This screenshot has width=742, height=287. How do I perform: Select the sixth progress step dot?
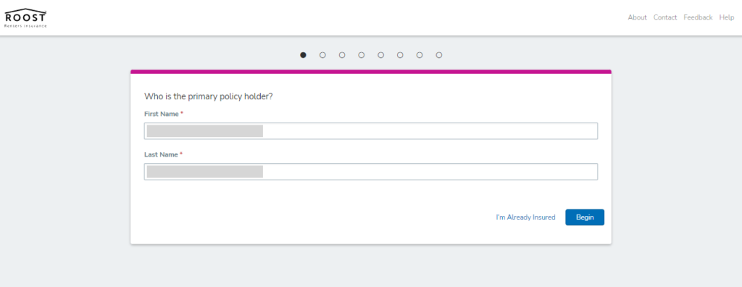(x=400, y=55)
